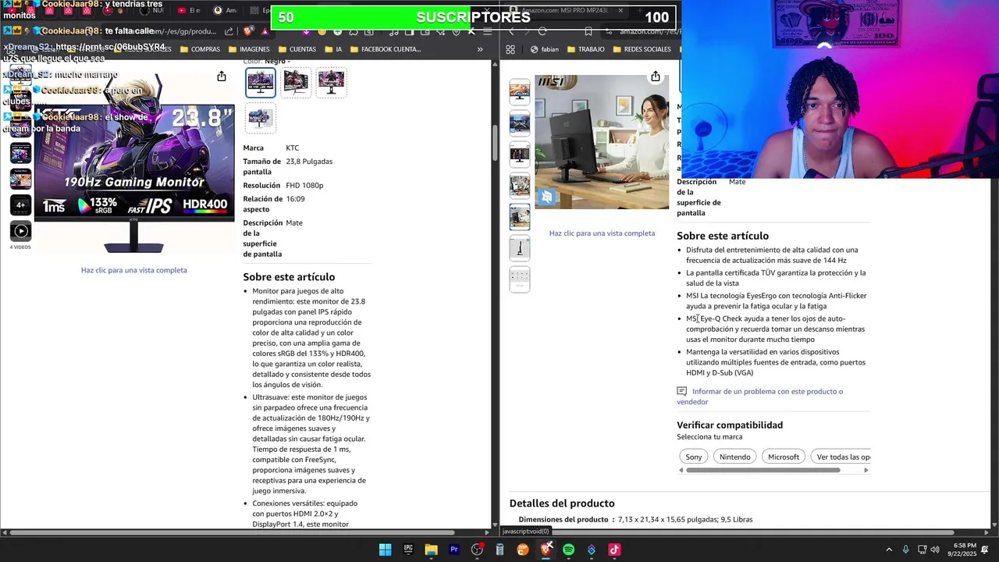Click volume speaker icon in system tray
Screen dimensions: 999x562
[935, 550]
